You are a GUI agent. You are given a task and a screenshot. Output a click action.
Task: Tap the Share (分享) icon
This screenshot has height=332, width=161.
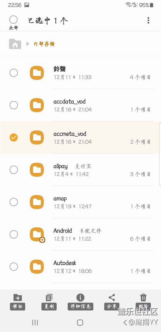(x=112, y=298)
